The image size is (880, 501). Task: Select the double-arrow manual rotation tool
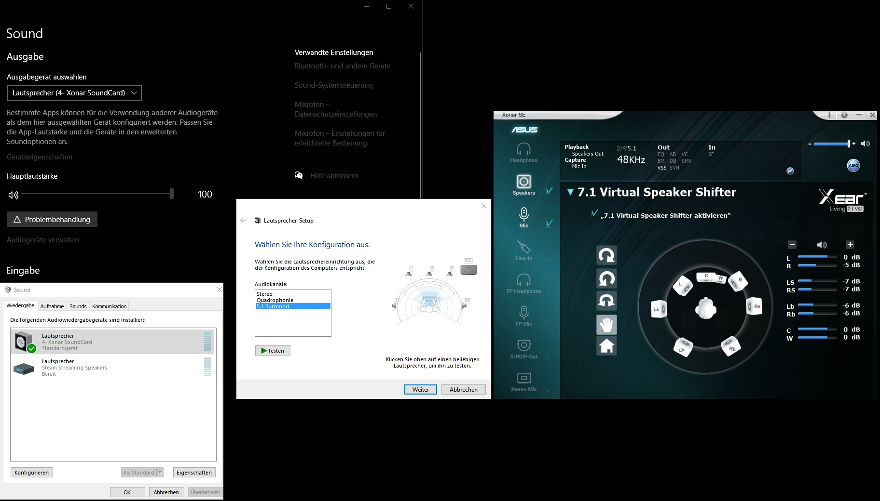pyautogui.click(x=606, y=301)
